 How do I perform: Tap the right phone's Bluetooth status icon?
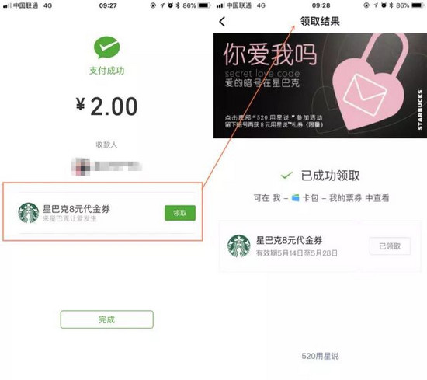[x=391, y=5]
